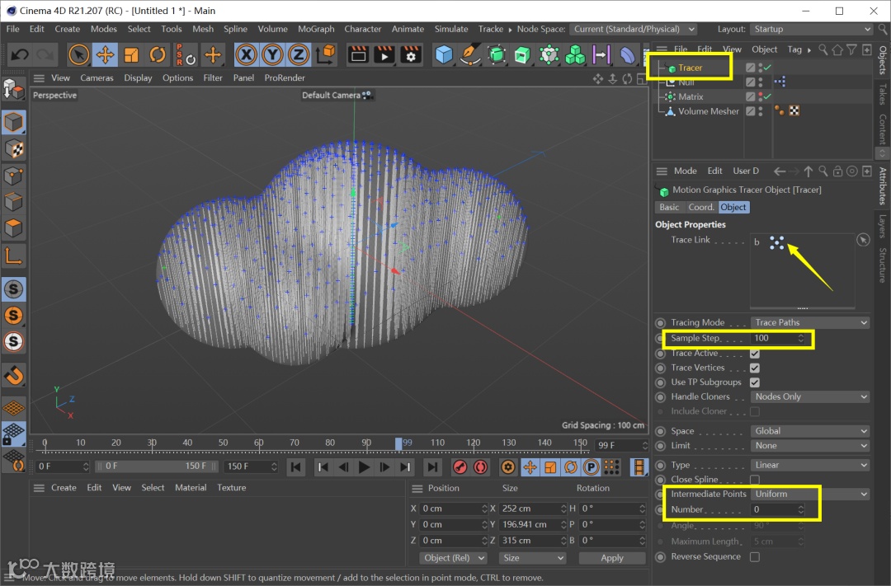Activate the Rotate tool in top toolbar

pyautogui.click(x=158, y=55)
